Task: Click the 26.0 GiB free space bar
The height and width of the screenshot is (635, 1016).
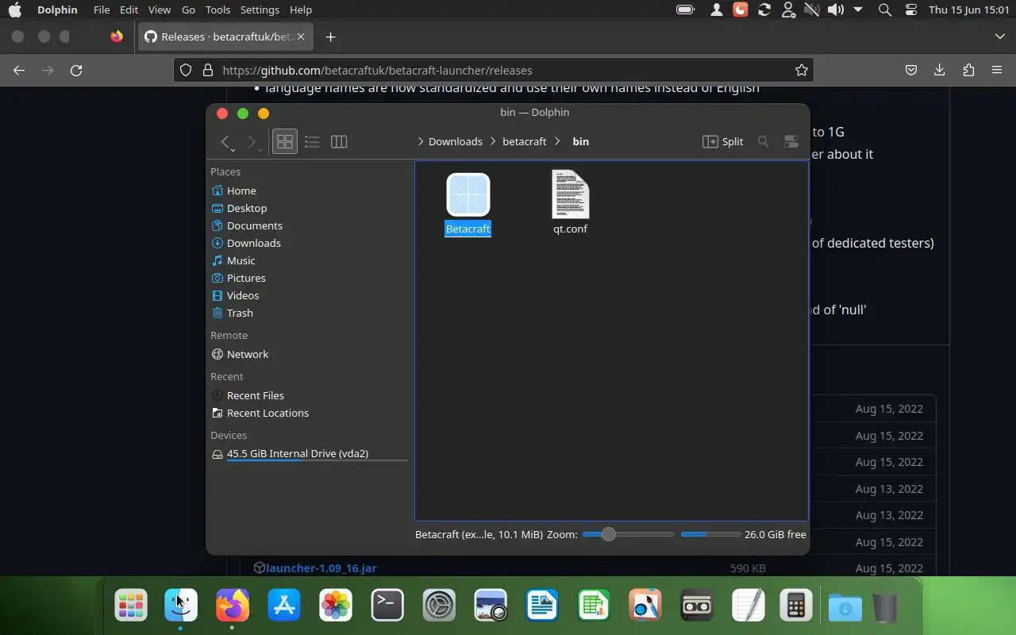Action: pos(710,534)
